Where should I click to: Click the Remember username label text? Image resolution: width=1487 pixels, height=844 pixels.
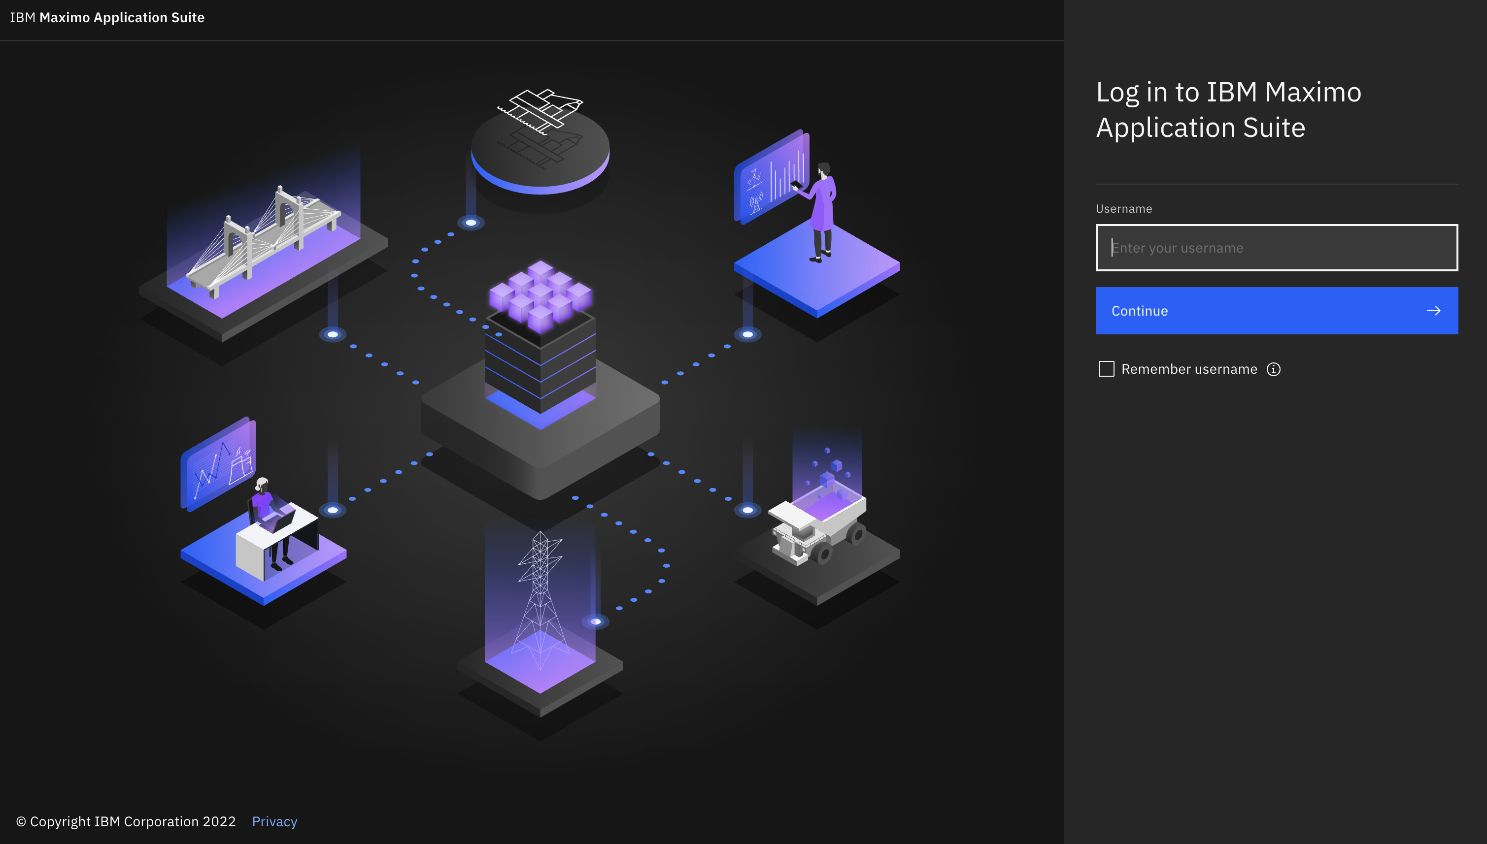[1189, 369]
